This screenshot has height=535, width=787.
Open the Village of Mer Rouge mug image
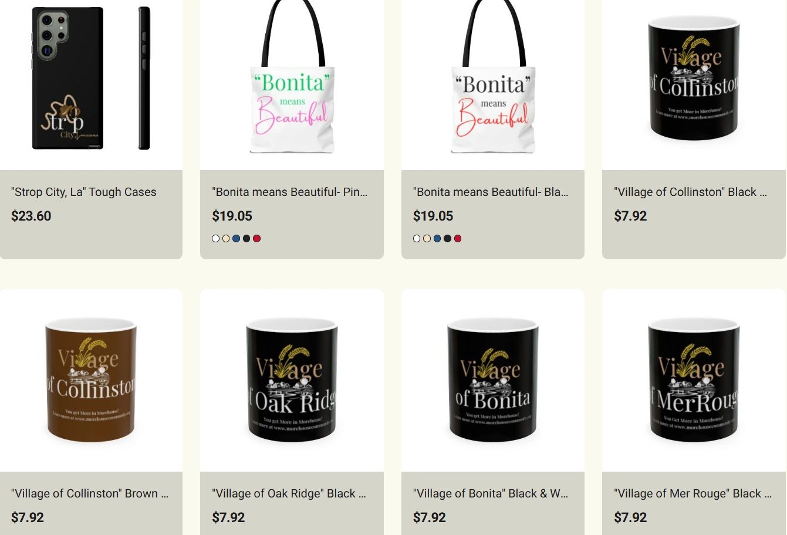tap(694, 380)
